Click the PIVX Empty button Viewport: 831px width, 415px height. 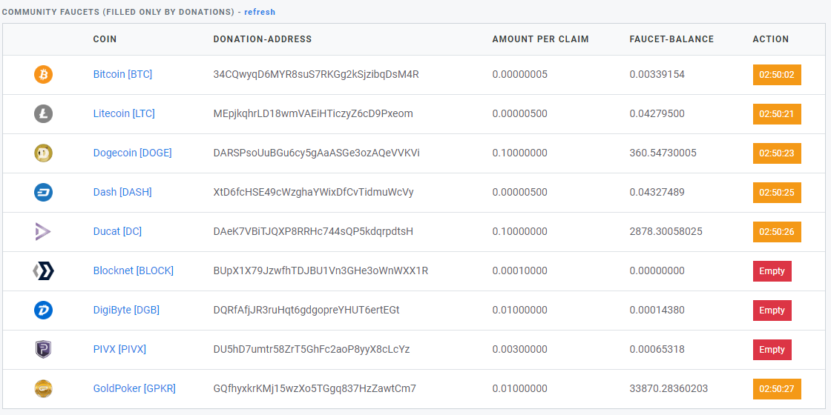[772, 349]
